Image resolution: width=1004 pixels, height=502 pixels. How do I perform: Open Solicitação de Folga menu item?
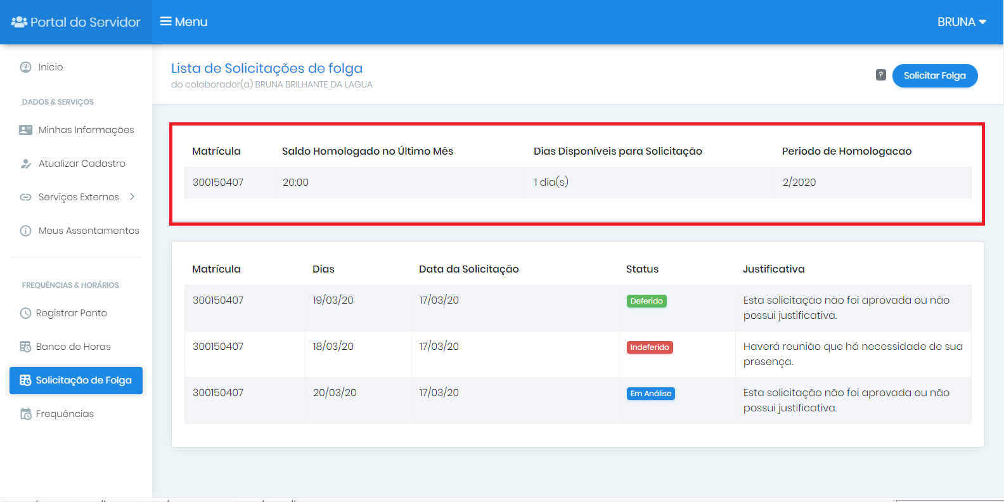[76, 380]
